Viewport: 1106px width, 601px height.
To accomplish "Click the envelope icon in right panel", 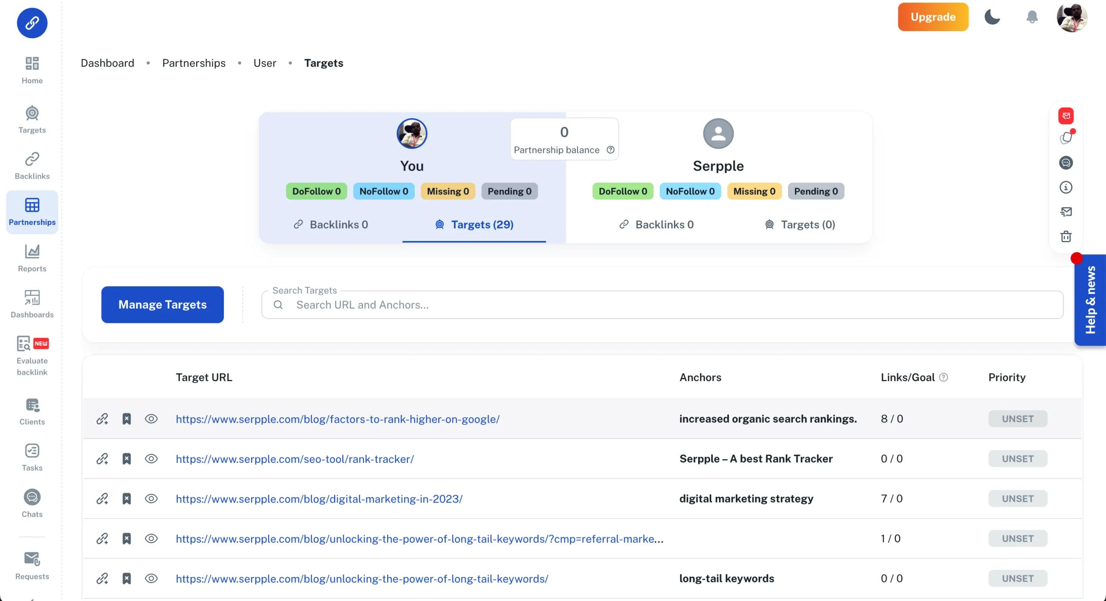I will point(1066,212).
